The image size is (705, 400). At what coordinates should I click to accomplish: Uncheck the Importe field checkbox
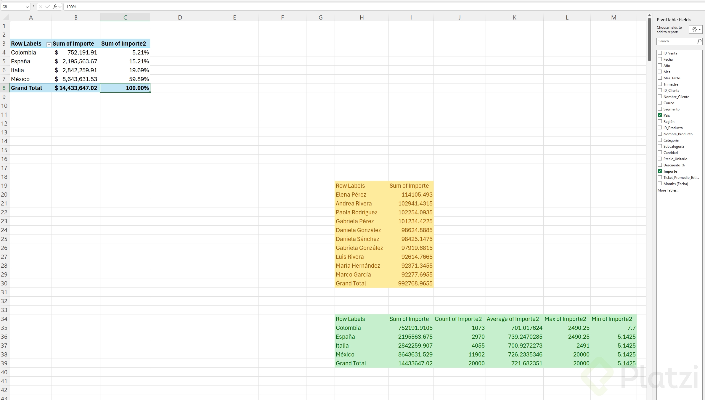pyautogui.click(x=660, y=171)
